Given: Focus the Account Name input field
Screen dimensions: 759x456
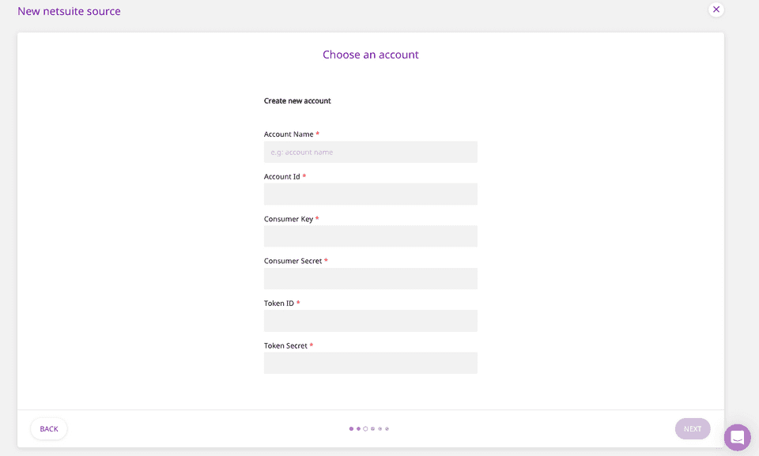Looking at the screenshot, I should point(370,153).
